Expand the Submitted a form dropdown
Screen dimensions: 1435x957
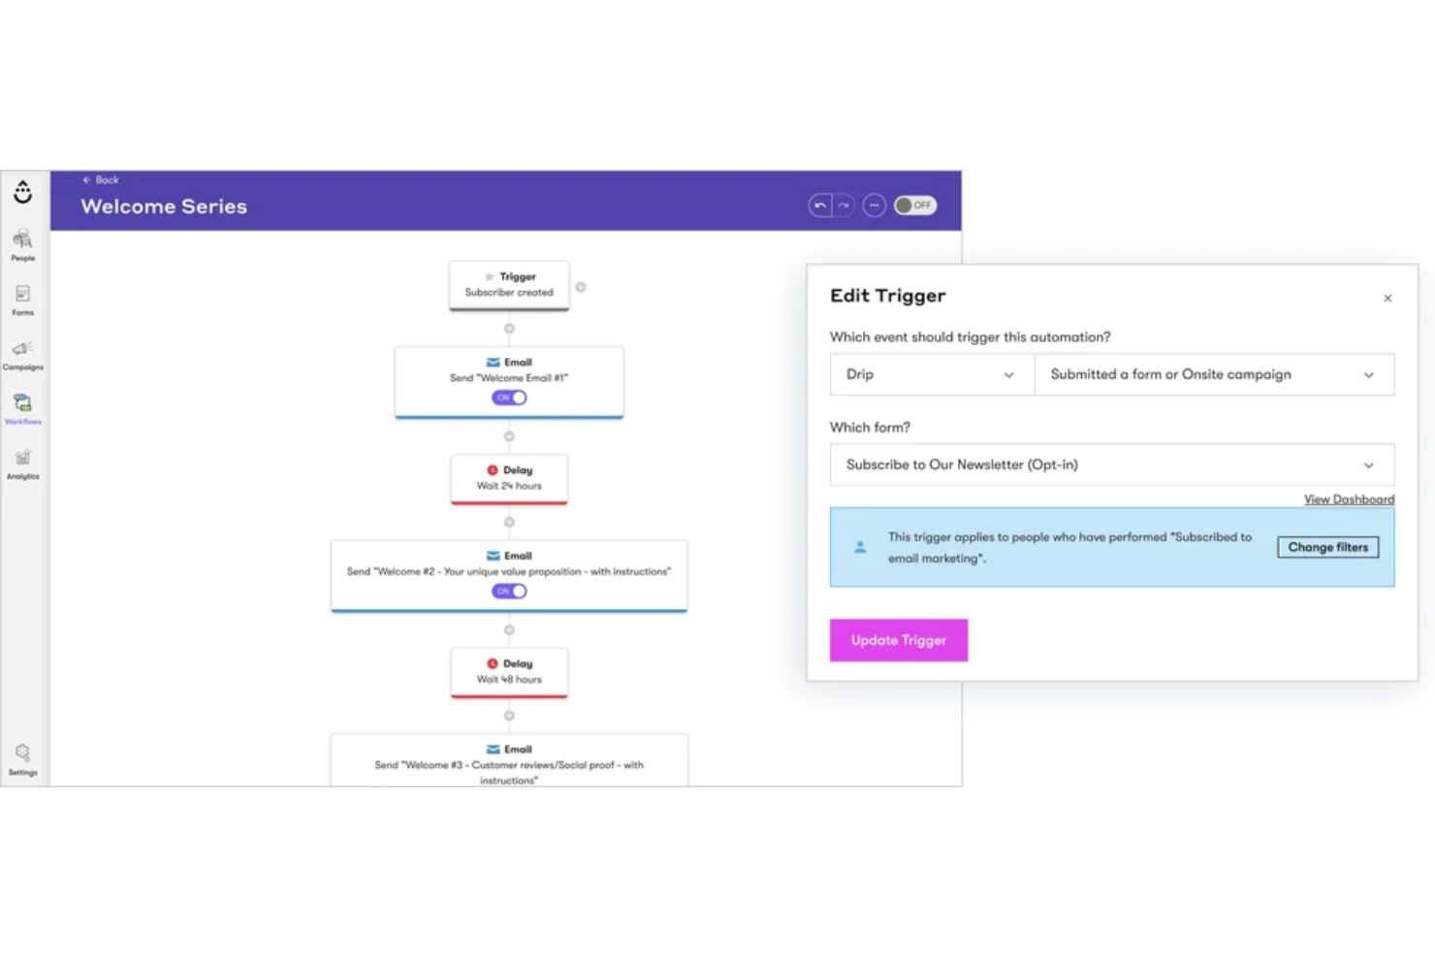click(x=1215, y=374)
